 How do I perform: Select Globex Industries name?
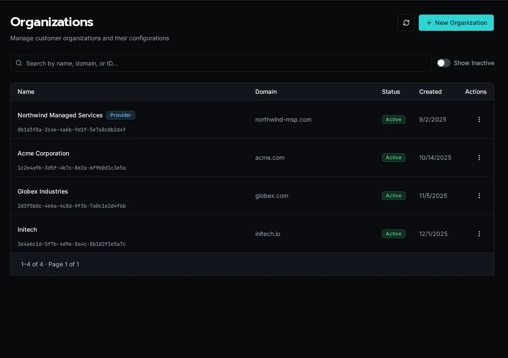coord(43,191)
